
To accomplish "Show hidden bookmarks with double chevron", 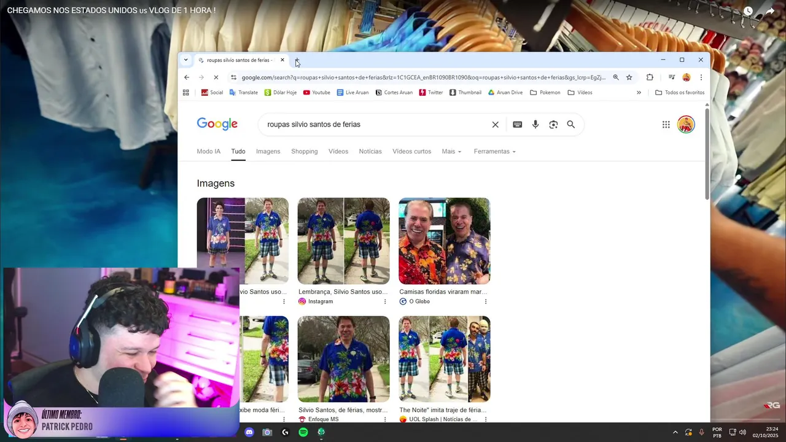I will click(x=639, y=93).
